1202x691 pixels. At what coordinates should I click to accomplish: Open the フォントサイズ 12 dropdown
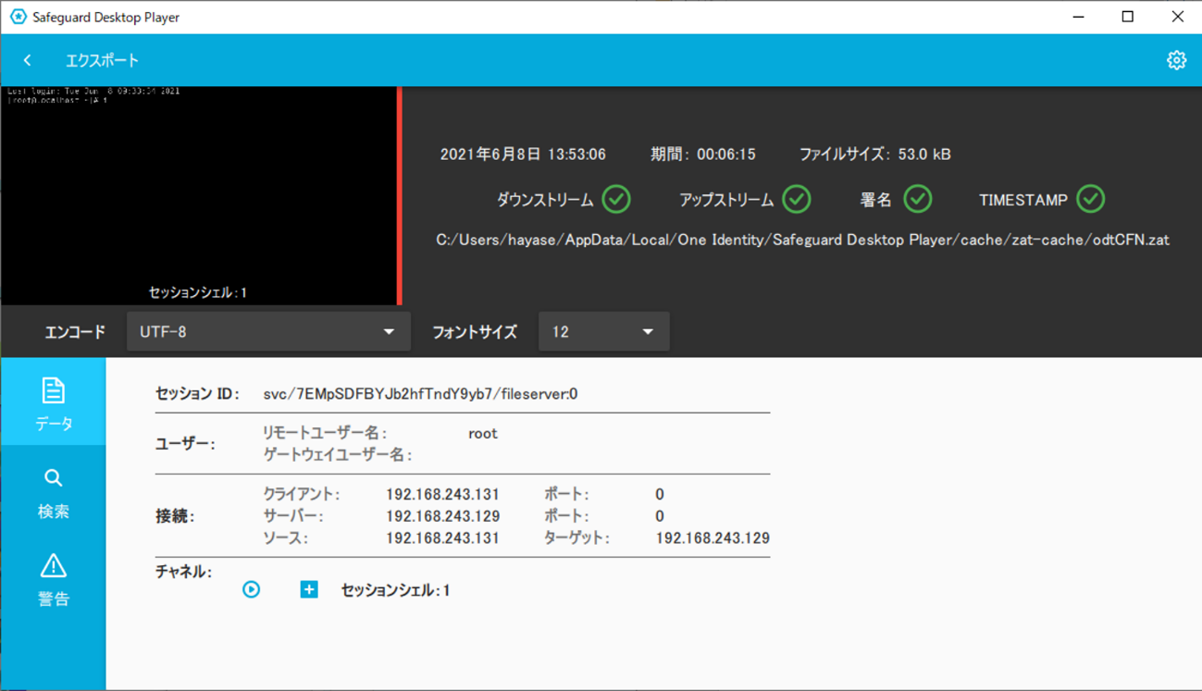tap(603, 331)
